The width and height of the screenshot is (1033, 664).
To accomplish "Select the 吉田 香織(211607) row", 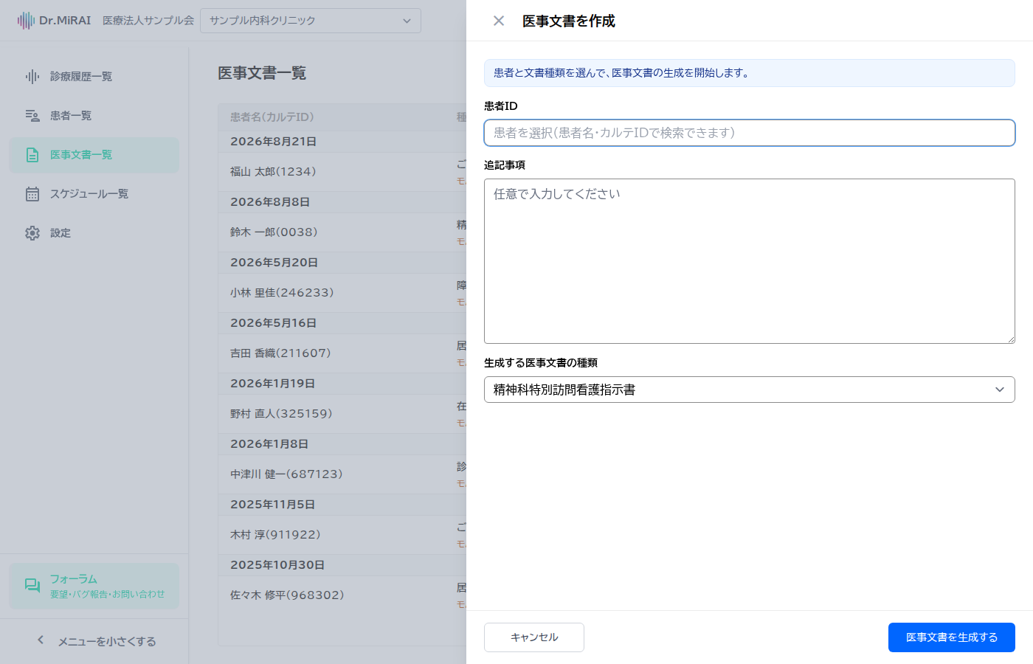I will (x=342, y=353).
